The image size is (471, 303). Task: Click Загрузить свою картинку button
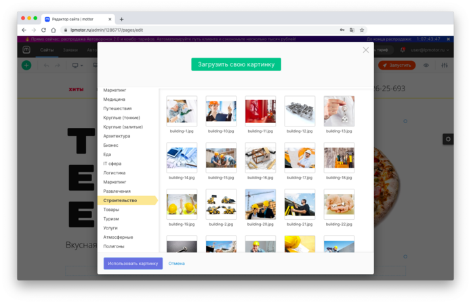[236, 64]
